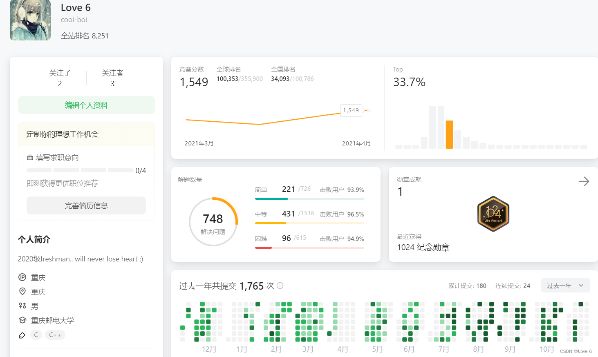
Task: Click the gender icon next to 男
Action: pyautogui.click(x=22, y=306)
